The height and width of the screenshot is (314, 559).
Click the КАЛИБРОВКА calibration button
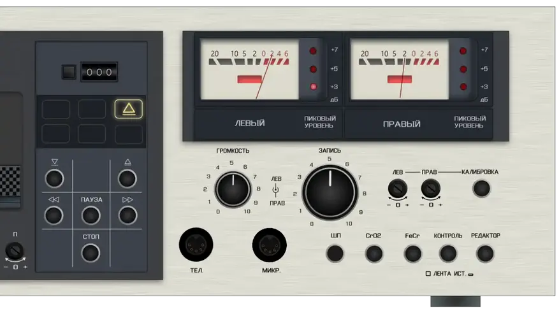482,188
